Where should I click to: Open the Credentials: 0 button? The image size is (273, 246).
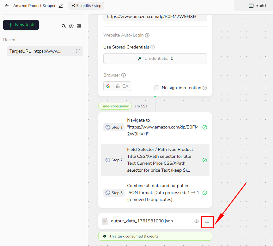click(x=155, y=59)
